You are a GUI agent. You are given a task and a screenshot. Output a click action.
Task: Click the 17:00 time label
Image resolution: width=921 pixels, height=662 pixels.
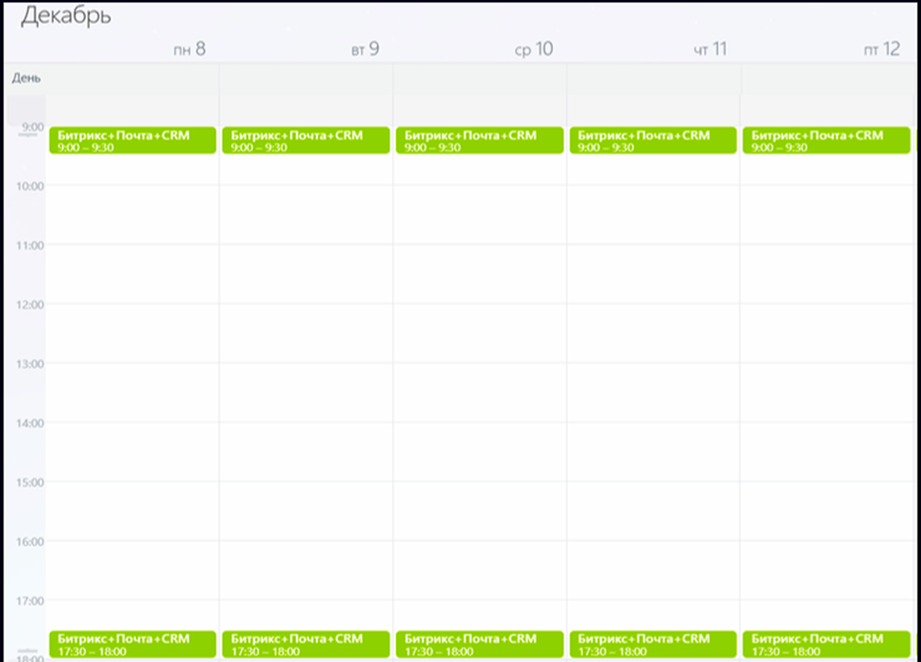[30, 601]
